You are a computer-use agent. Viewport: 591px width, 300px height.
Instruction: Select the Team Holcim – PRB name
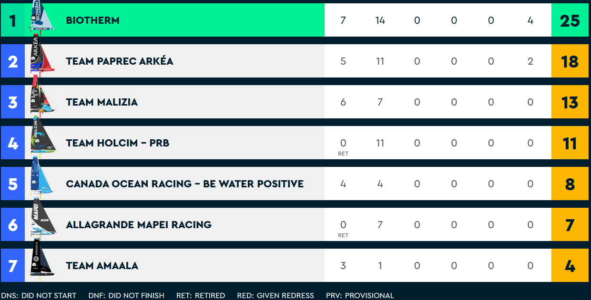118,143
